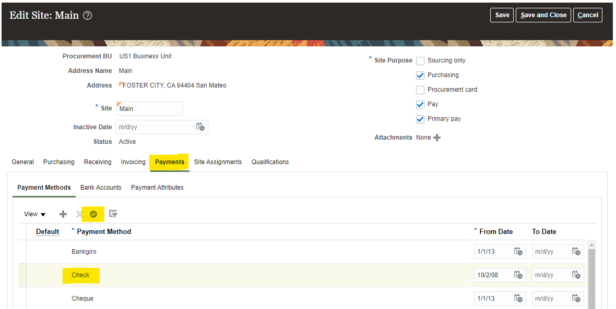This screenshot has height=309, width=616.
Task: Uncheck the Purchasing site purpose
Action: (x=420, y=76)
